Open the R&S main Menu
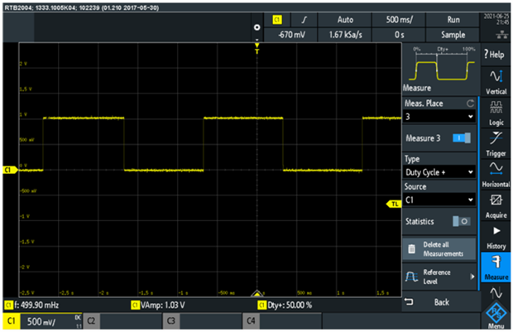 496,316
